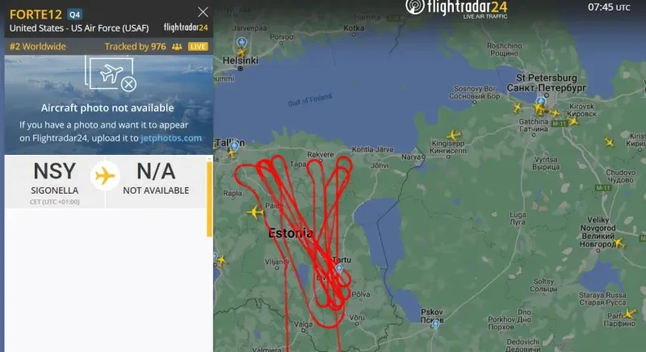Click the Helsinki airport pin marker
The height and width of the screenshot is (352, 646).
tap(241, 42)
